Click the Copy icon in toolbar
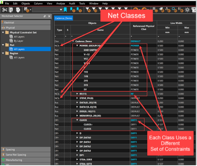Image resolution: width=197 pixels, height=166 pixels. [x=11, y=10]
